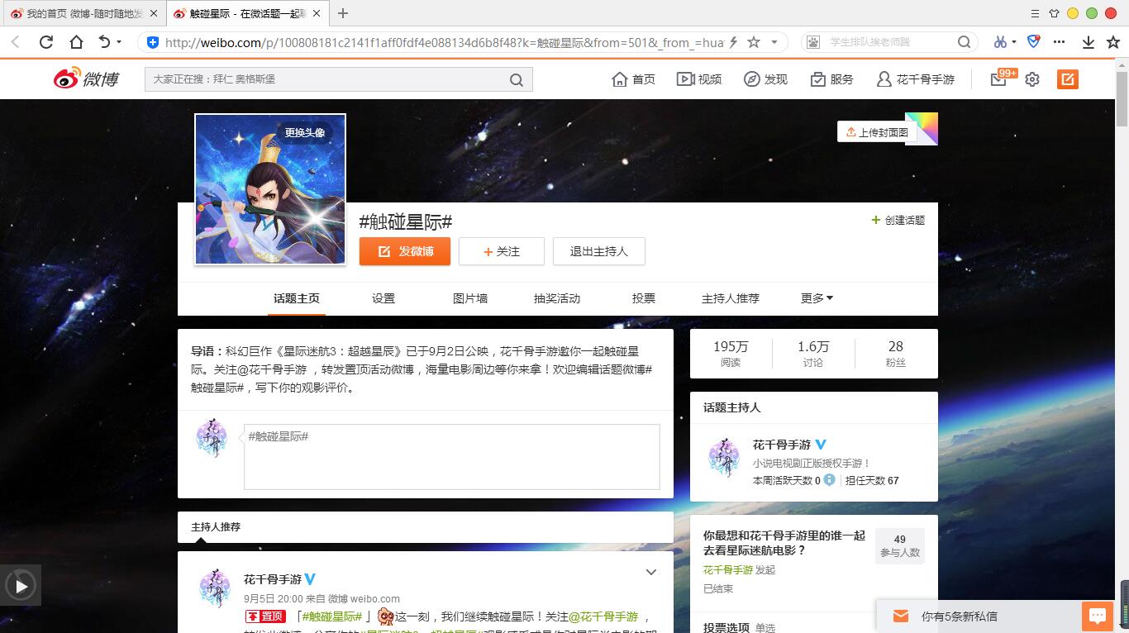
Task: Open the 图片墙 tab
Action: tap(470, 298)
